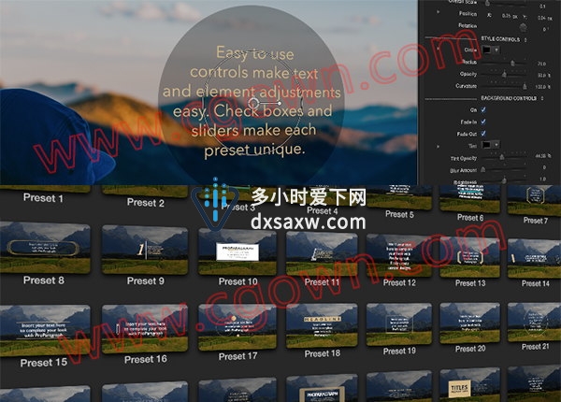This screenshot has height=402, width=561.
Task: Click the Overall Scale slider handle
Action: pyautogui.click(x=487, y=3)
